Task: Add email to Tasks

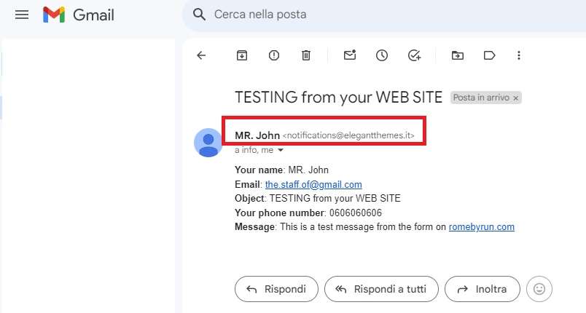Action: [414, 55]
